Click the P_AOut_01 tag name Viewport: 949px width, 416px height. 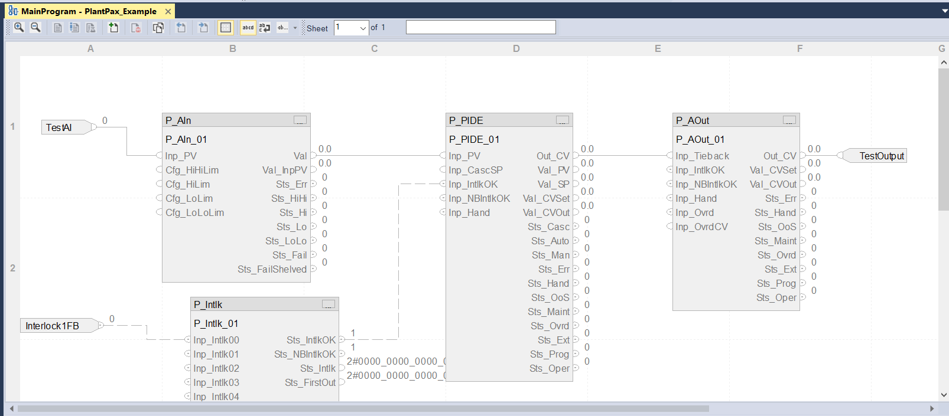pos(700,139)
